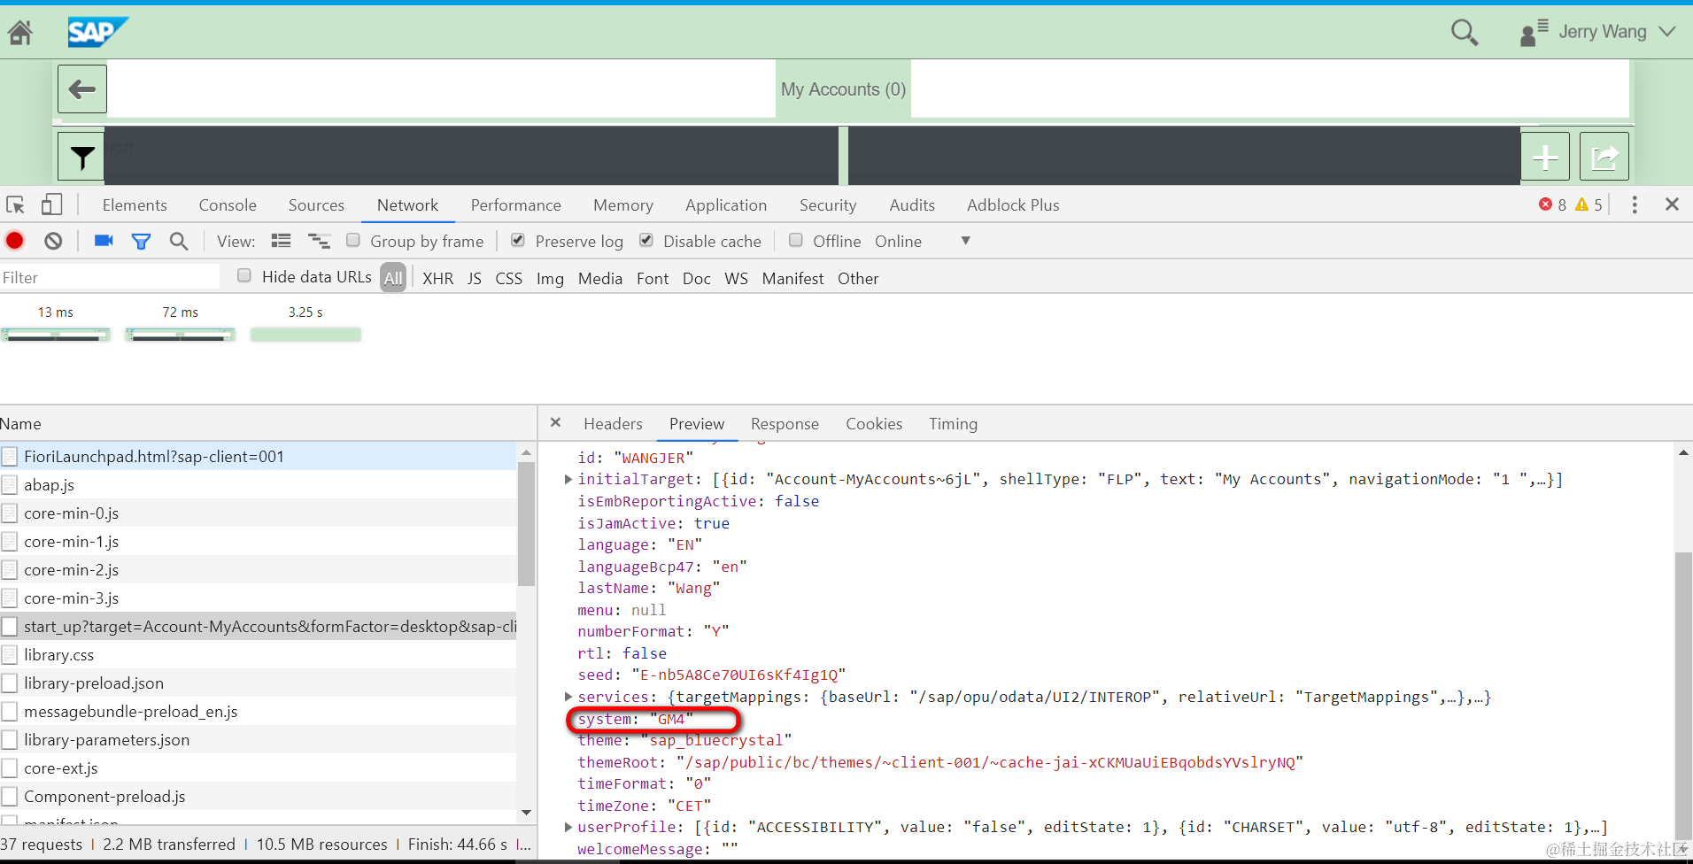The image size is (1693, 864).
Task: Expand the services JSON node
Action: (x=568, y=697)
